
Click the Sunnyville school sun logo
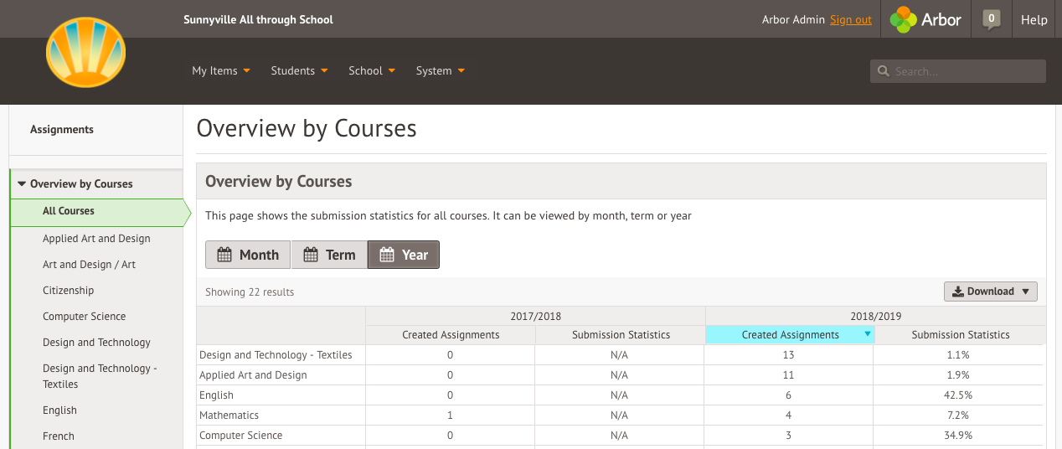[x=85, y=52]
